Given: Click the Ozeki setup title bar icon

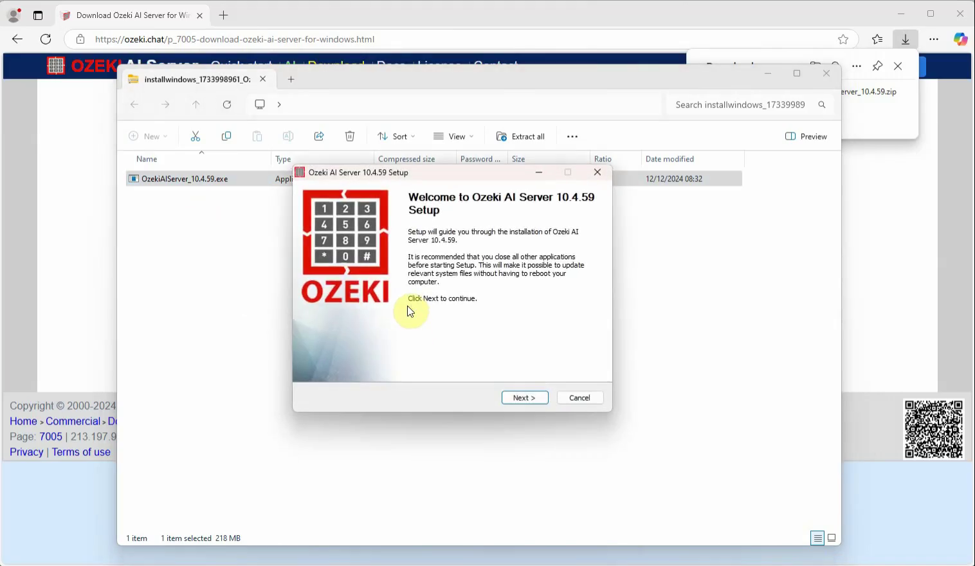Looking at the screenshot, I should [300, 172].
